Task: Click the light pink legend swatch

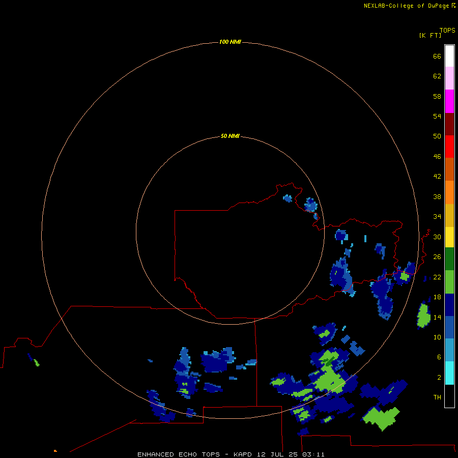Action: 449,78
